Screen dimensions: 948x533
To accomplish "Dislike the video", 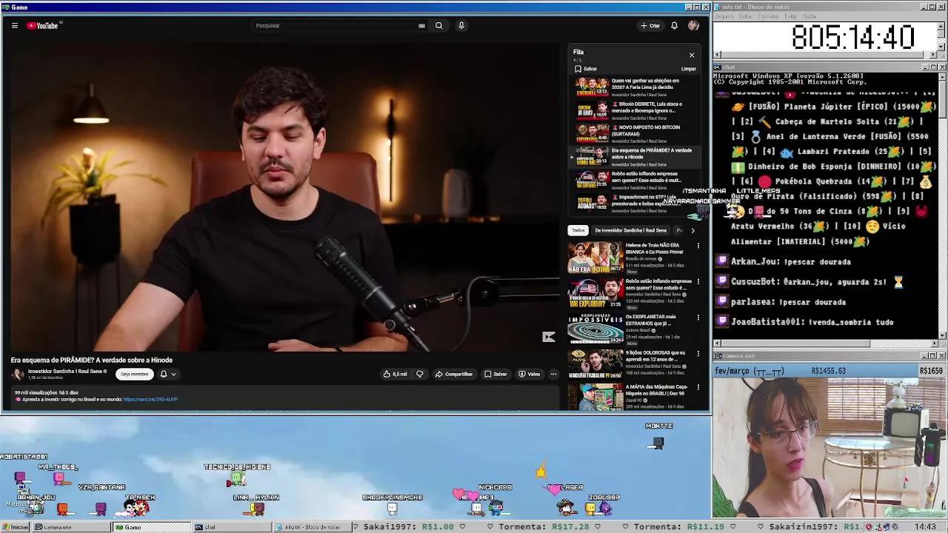I will [419, 374].
